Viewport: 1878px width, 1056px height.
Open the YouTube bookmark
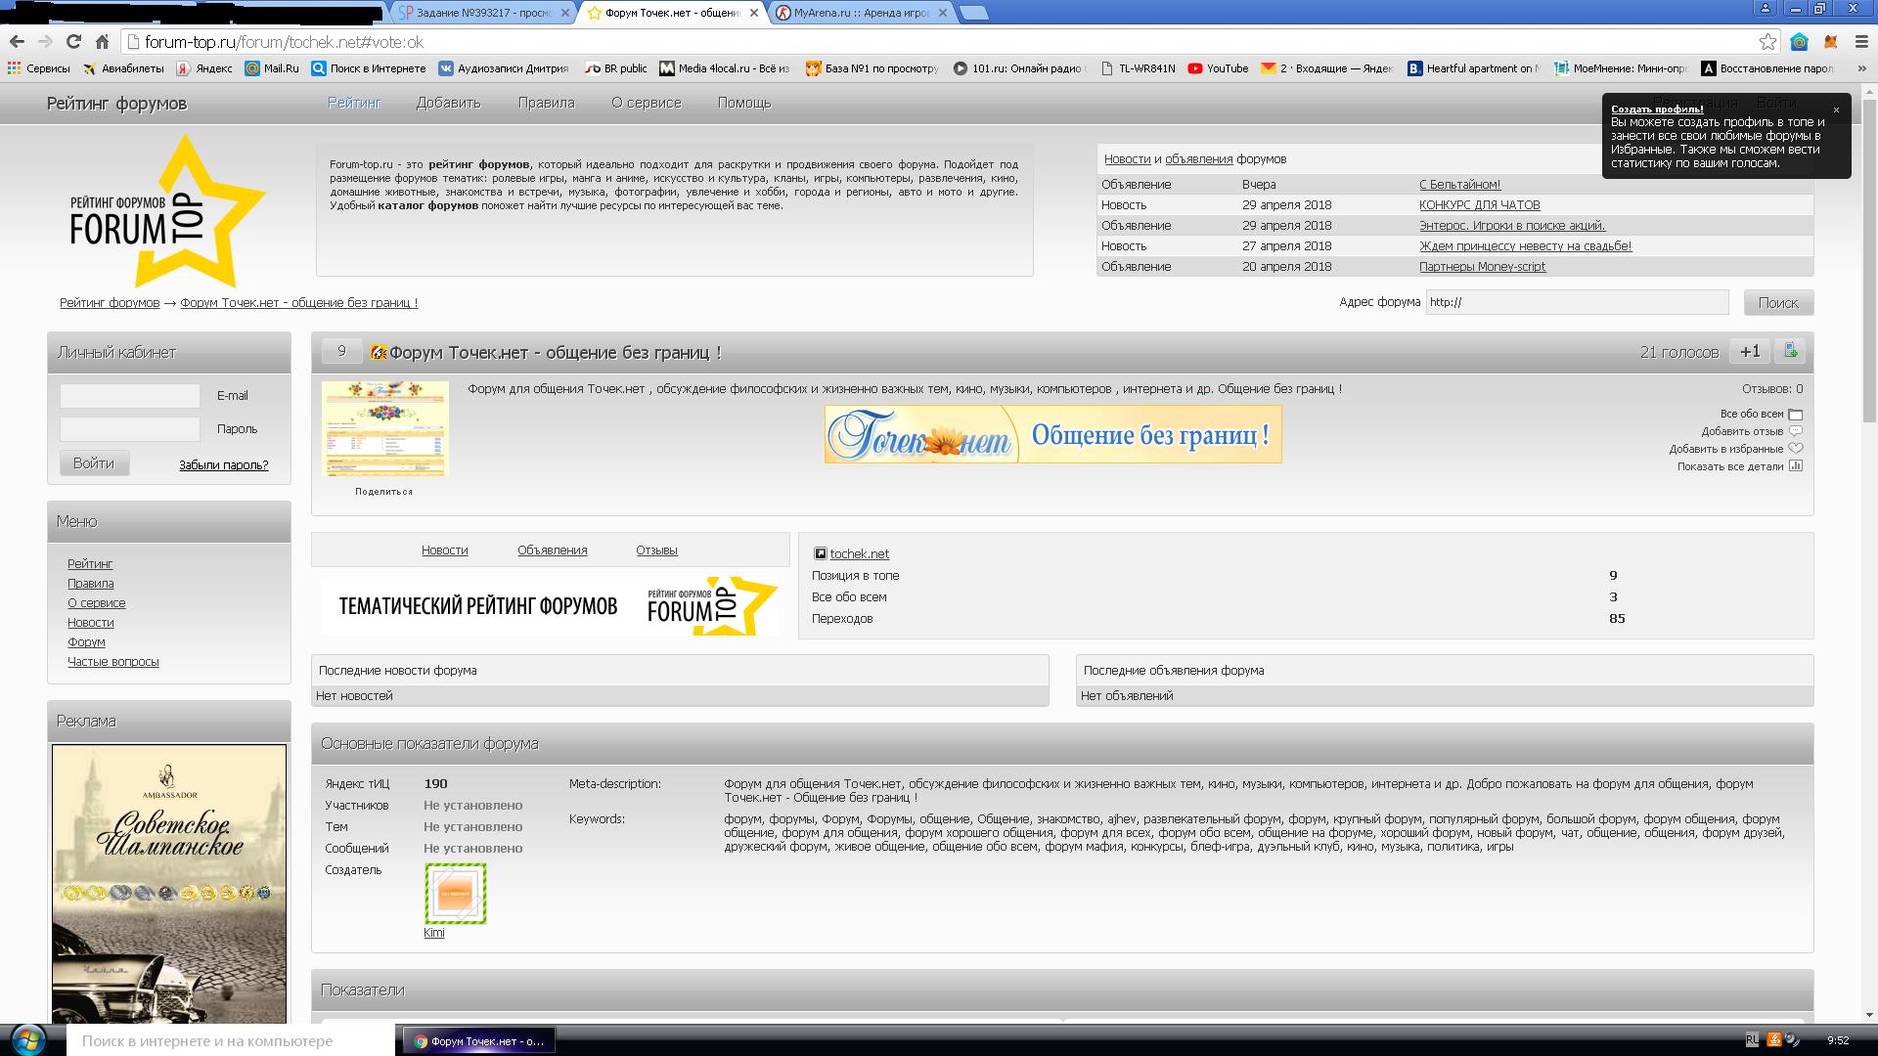[1218, 68]
